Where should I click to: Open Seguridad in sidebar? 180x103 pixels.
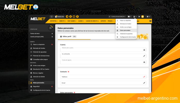[x=41, y=87]
